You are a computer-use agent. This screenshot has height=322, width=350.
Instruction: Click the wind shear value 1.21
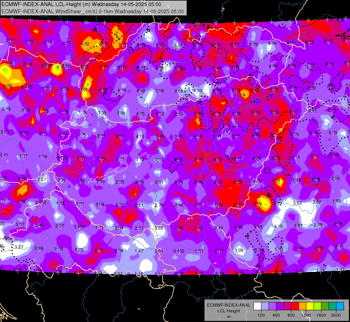[120, 159]
